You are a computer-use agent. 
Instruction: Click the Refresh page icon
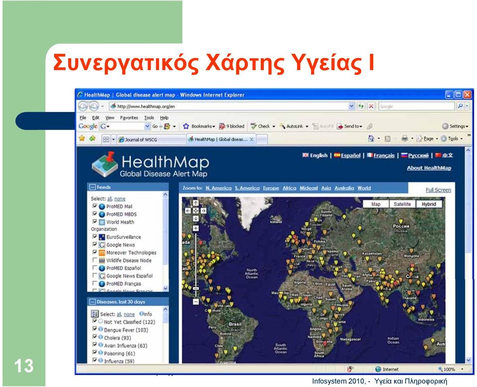pyautogui.click(x=361, y=106)
